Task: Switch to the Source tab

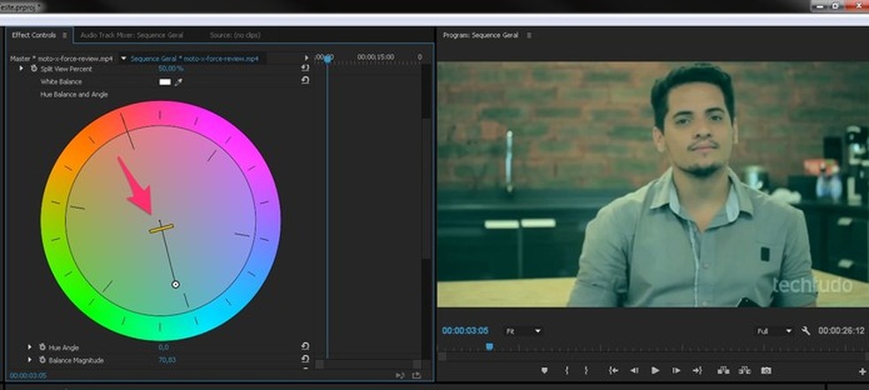Action: (x=234, y=35)
